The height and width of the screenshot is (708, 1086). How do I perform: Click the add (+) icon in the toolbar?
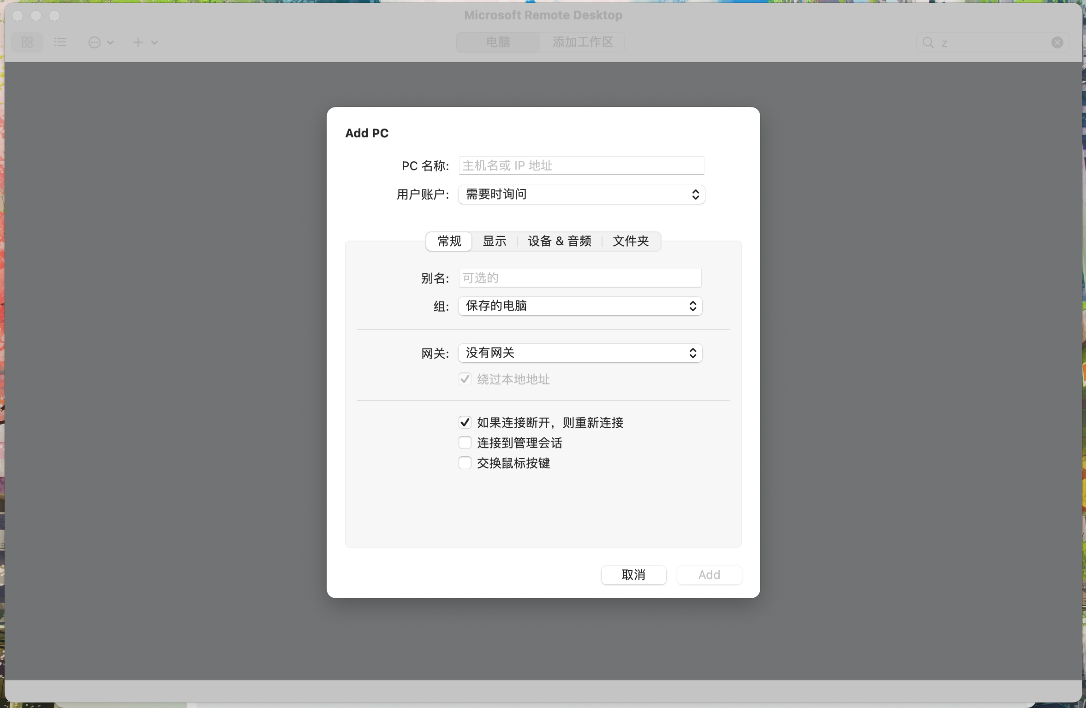click(x=137, y=42)
